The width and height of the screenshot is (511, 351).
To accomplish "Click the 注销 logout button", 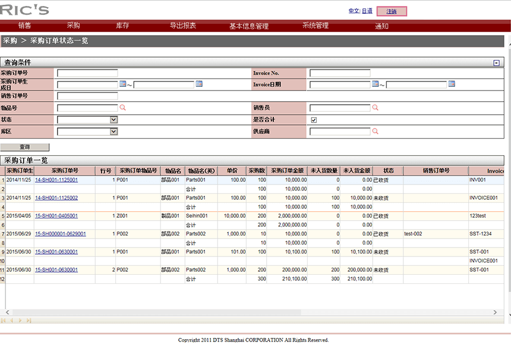I will pyautogui.click(x=392, y=11).
